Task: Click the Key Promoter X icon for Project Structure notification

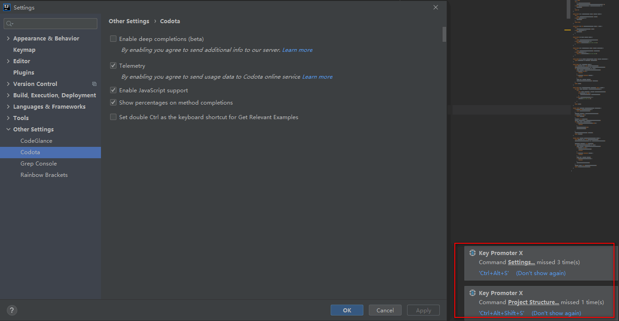Action: [472, 293]
